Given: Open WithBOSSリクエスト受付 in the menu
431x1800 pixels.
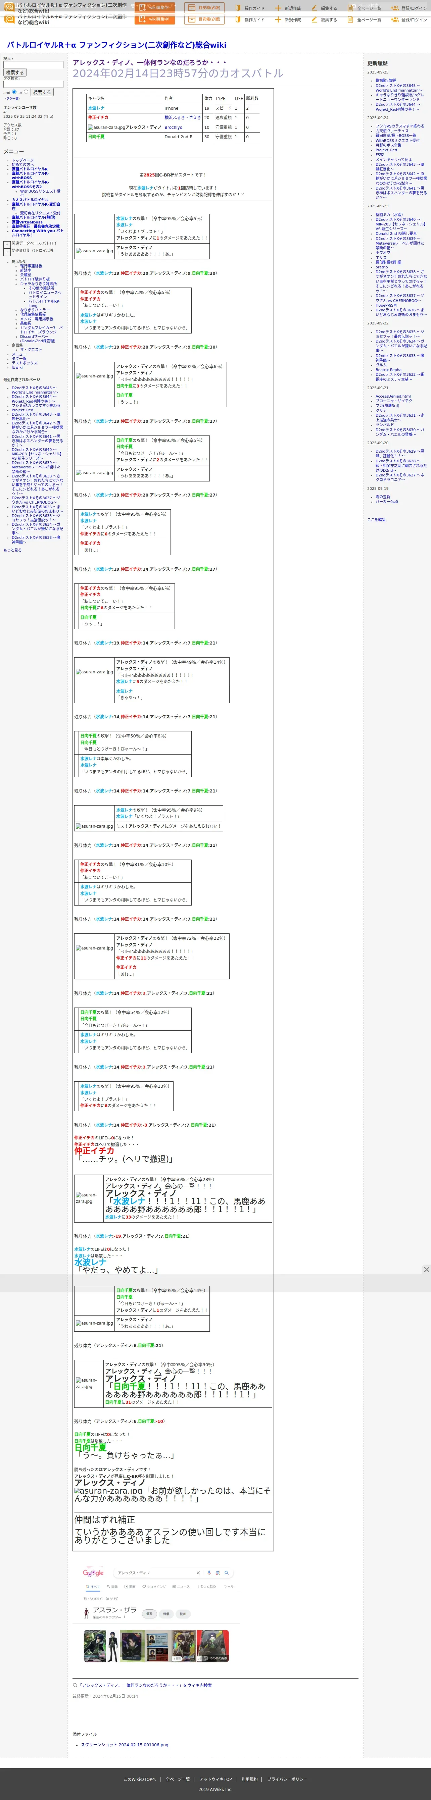Looking at the screenshot, I should click(40, 193).
